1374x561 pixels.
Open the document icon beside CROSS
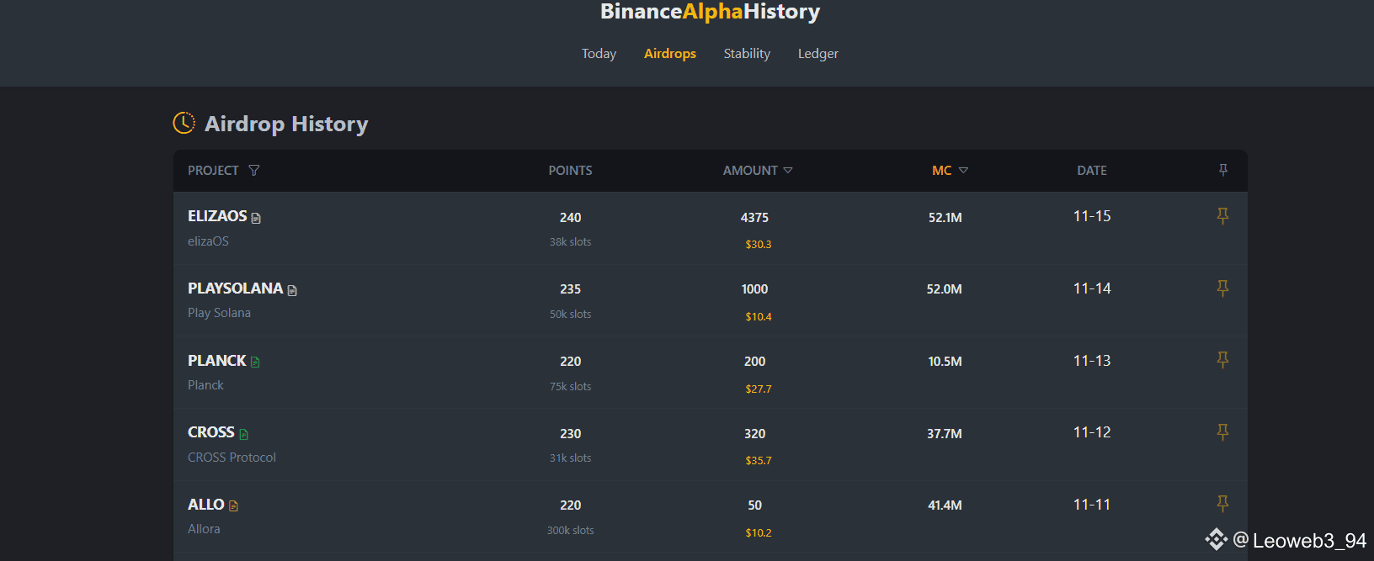point(243,434)
